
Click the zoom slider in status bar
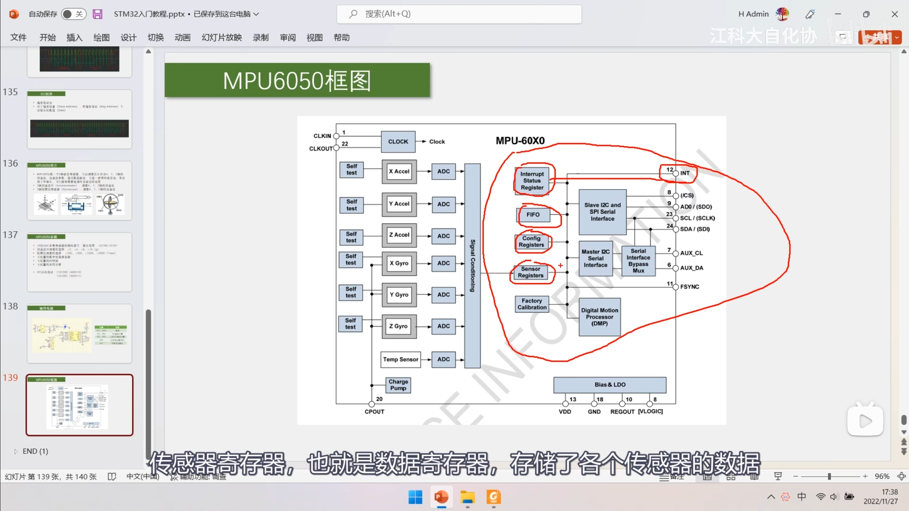click(x=829, y=476)
